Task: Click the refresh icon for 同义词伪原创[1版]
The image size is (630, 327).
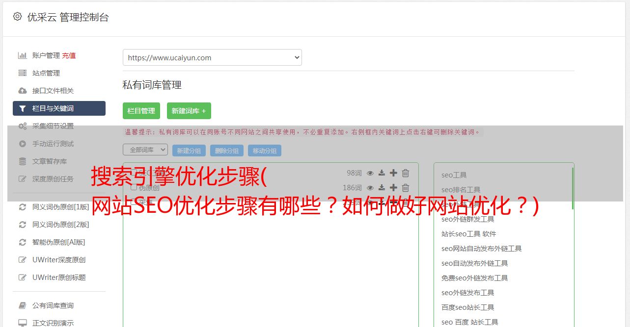Action: coord(23,207)
